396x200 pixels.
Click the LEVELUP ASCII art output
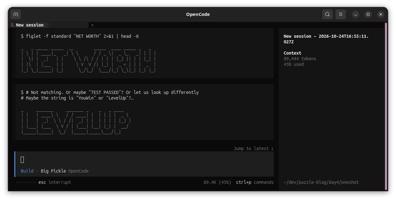coord(75,123)
